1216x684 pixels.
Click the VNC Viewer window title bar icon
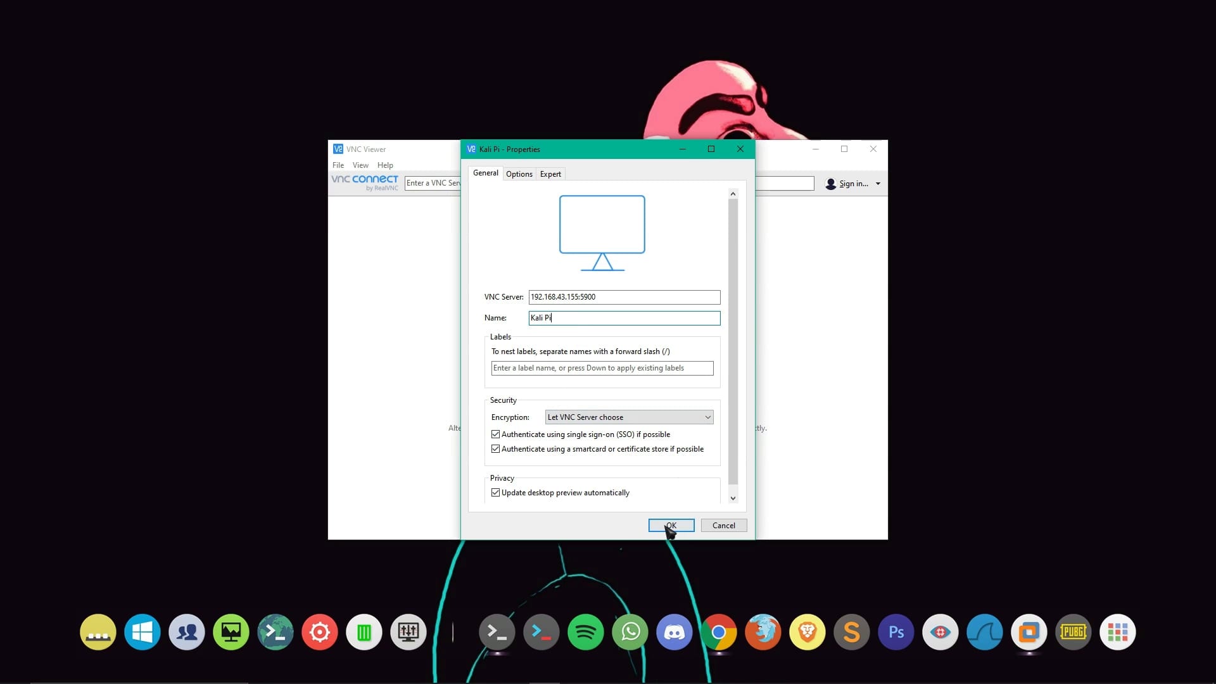coord(338,149)
